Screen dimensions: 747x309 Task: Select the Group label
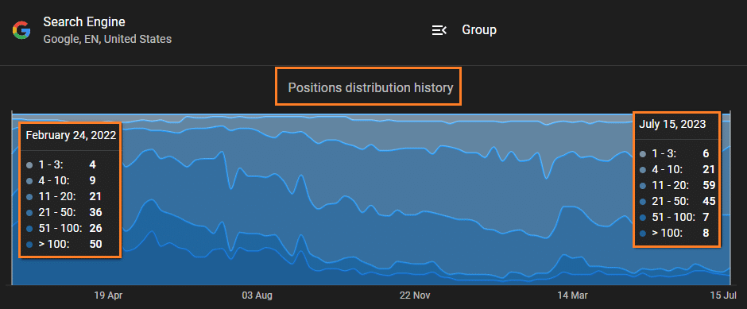point(479,30)
